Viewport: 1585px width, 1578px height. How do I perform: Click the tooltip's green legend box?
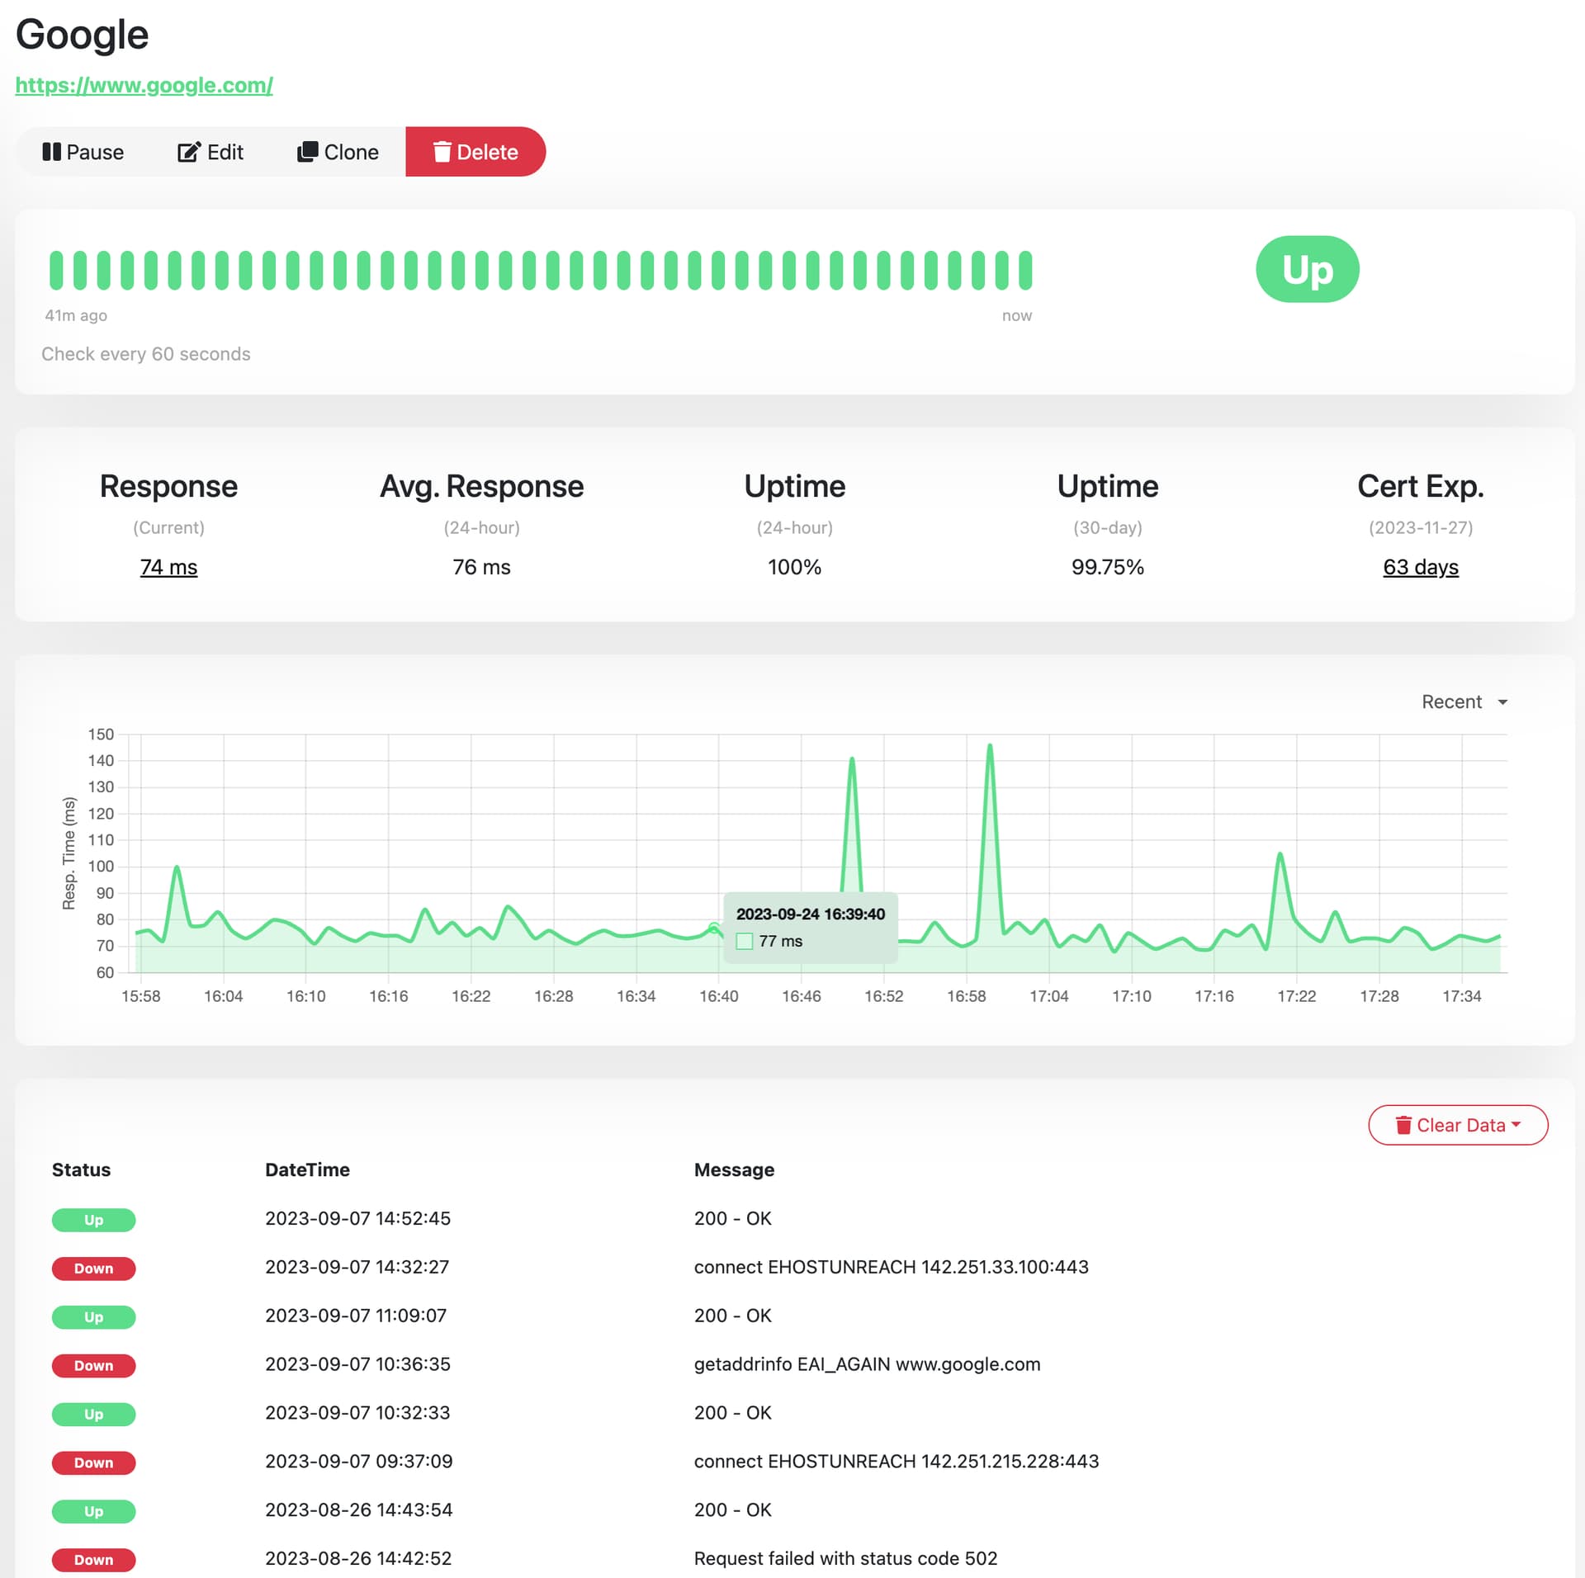[745, 942]
